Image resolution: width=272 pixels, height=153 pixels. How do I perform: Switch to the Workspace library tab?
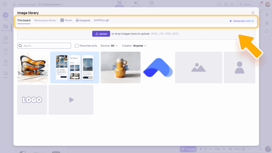click(45, 20)
